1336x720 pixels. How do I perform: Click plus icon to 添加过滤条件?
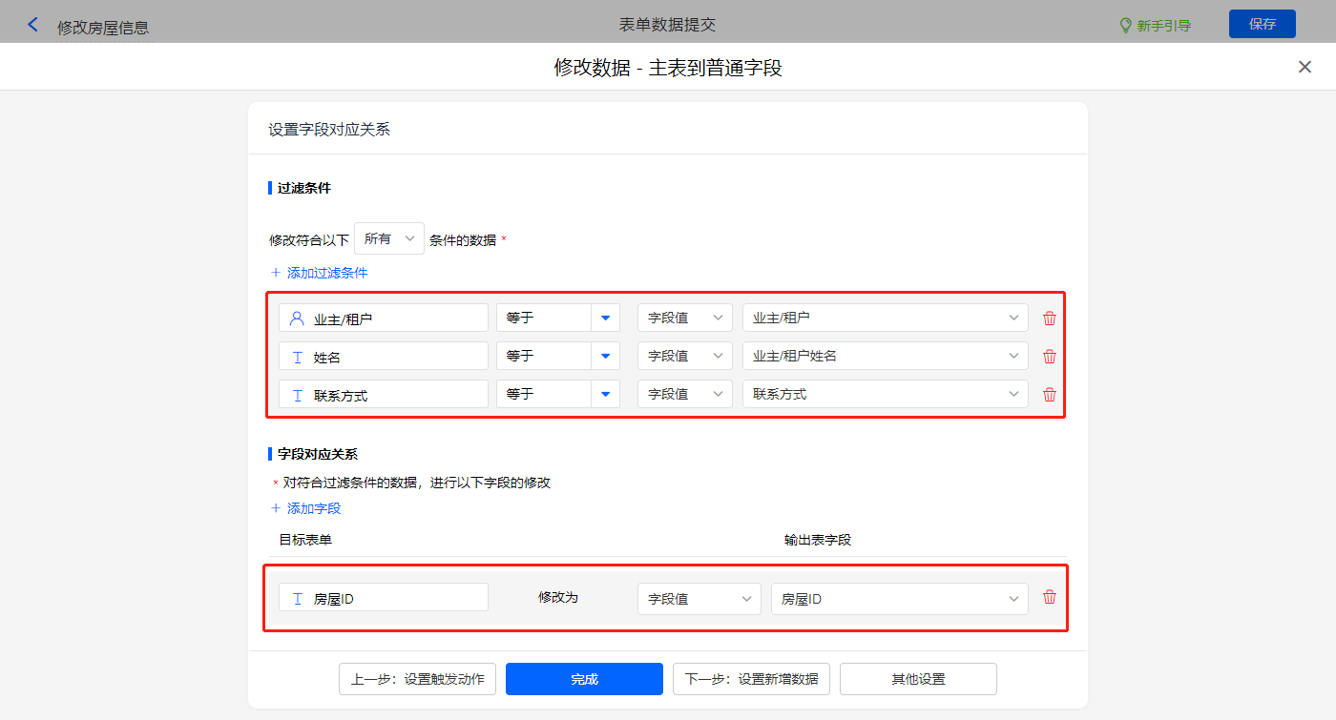(x=276, y=273)
